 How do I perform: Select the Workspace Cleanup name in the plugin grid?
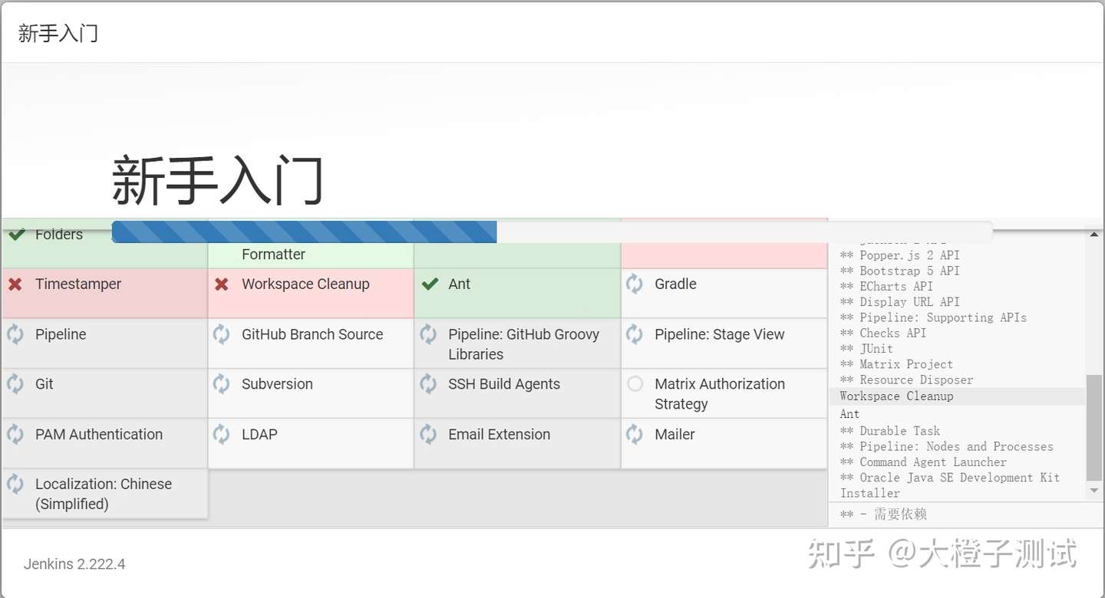click(x=305, y=284)
